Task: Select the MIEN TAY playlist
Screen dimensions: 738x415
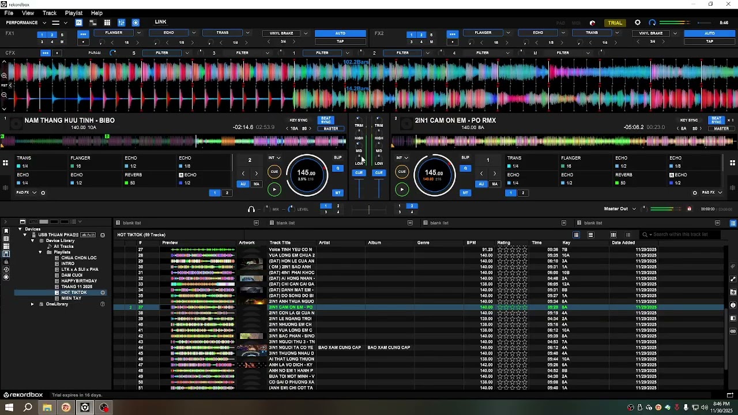Action: pyautogui.click(x=71, y=299)
